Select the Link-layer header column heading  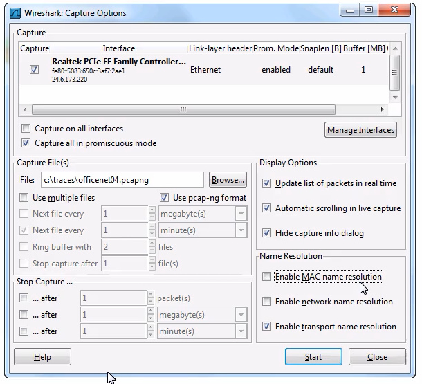219,48
